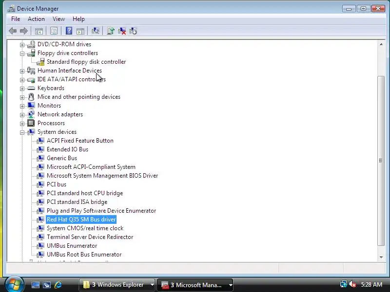Image resolution: width=390 pixels, height=292 pixels.
Task: Click scrollbar down arrow in device tree
Action: [381, 257]
